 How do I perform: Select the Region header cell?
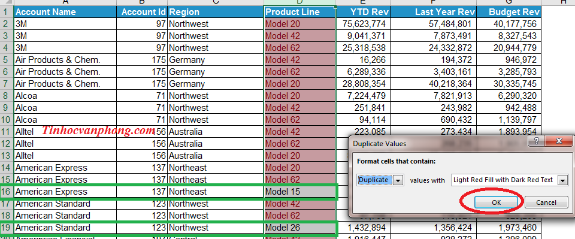[216, 12]
